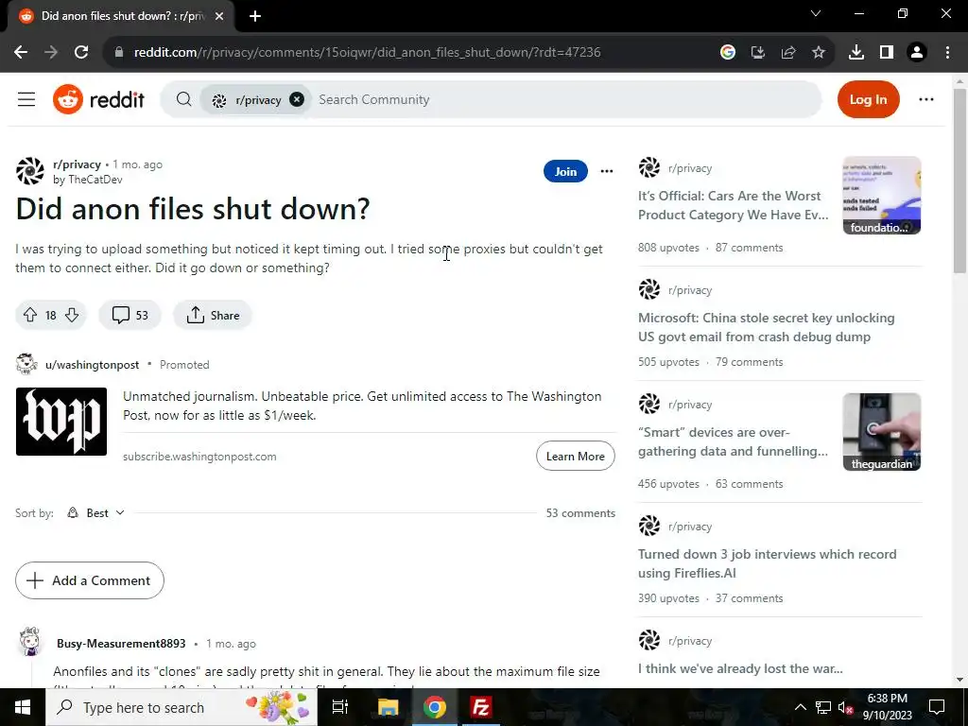The width and height of the screenshot is (968, 726).
Task: Open FileZilla from the taskbar
Action: click(x=480, y=707)
